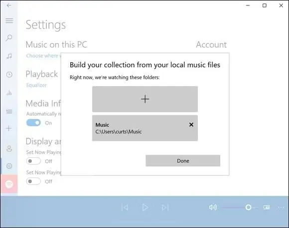Viewport: 289px width, 228px height.
Task: Open Spotify from the sidebar icon
Action: (x=9, y=184)
